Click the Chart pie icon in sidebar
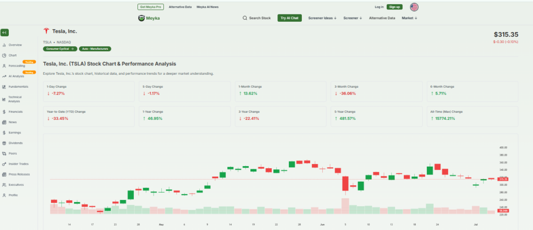Image resolution: width=533 pixels, height=230 pixels. (x=4, y=56)
